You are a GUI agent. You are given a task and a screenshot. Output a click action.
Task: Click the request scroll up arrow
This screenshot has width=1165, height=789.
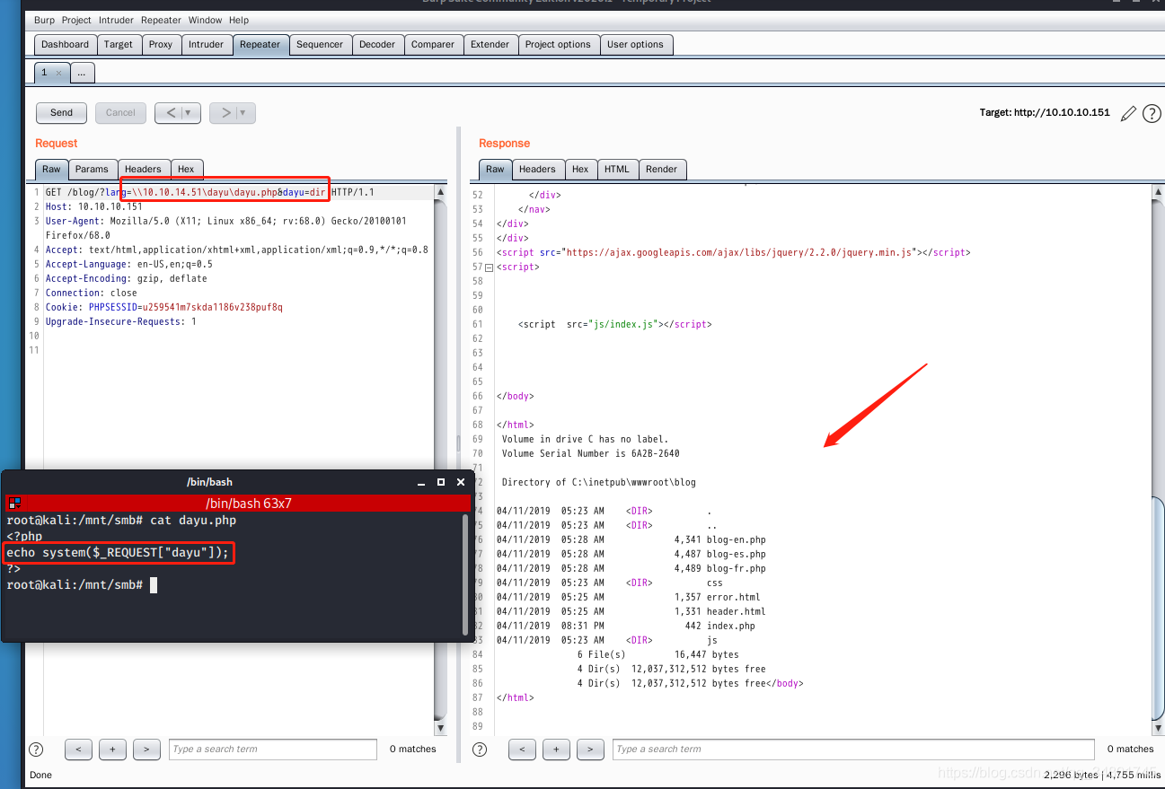(440, 192)
